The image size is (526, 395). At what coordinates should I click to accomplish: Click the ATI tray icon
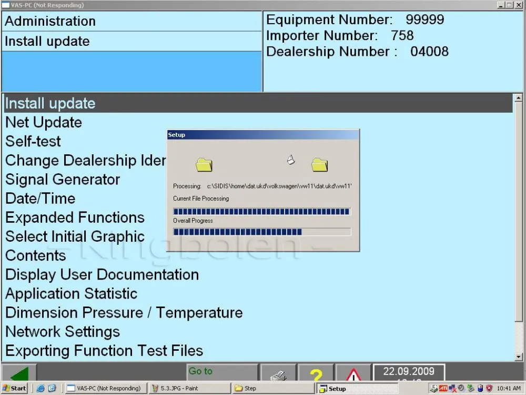coord(443,389)
